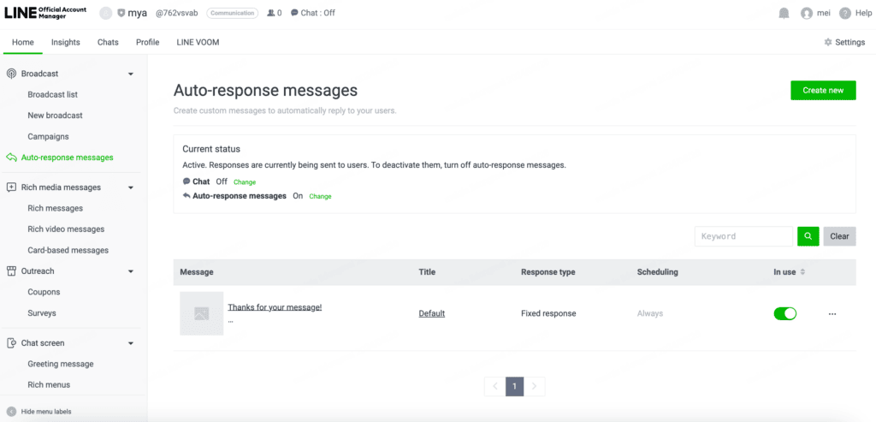Open the 'Thanks for your message!' link

[x=275, y=307]
